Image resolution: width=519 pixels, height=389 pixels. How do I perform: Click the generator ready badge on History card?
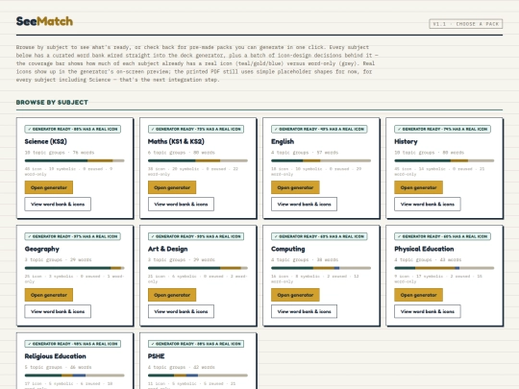pyautogui.click(x=442, y=129)
